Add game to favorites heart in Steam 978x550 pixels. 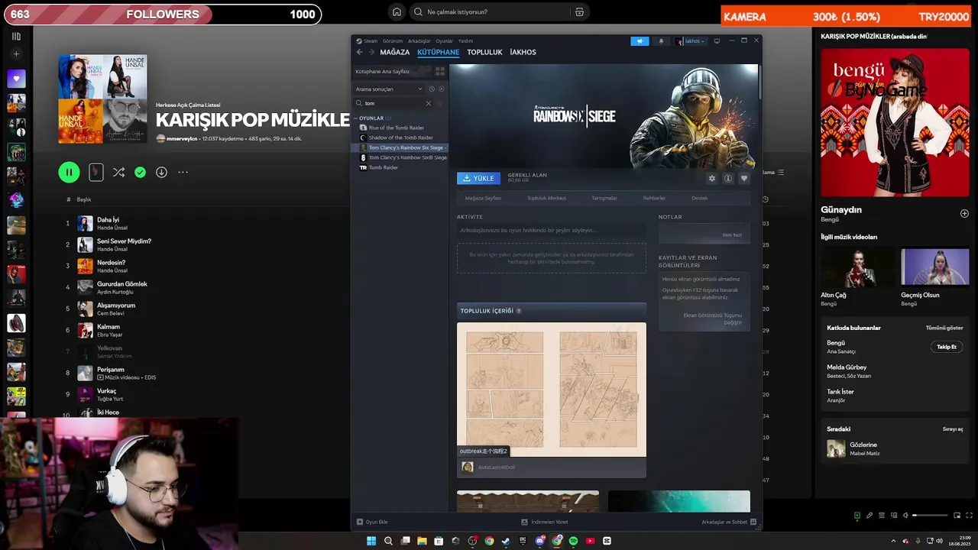(744, 178)
